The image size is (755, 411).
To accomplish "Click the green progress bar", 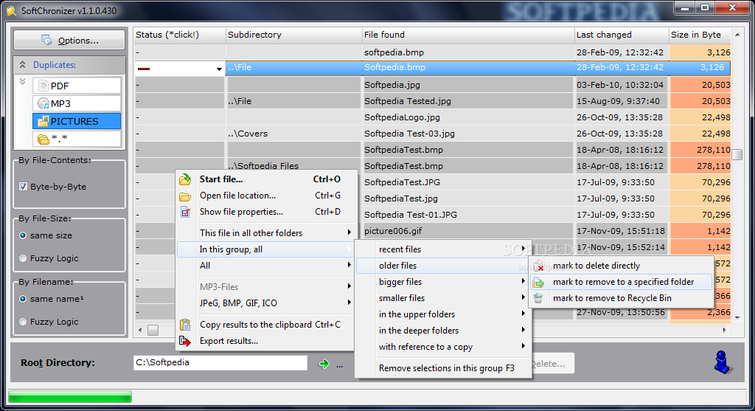I will click(70, 396).
